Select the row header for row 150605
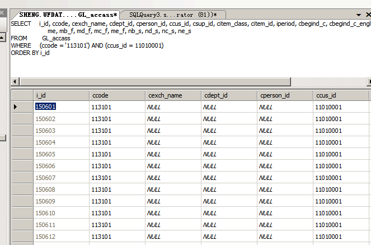Image resolution: width=371 pixels, height=245 pixels. tap(22, 154)
